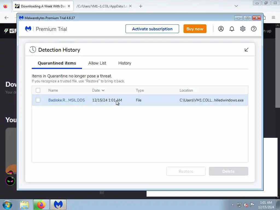The width and height of the screenshot is (280, 210).
Task: Switch to the Allow List tab
Action: tap(97, 63)
